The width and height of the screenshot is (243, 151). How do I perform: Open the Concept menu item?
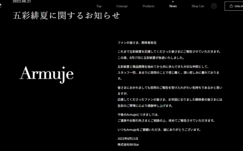tap(122, 6)
